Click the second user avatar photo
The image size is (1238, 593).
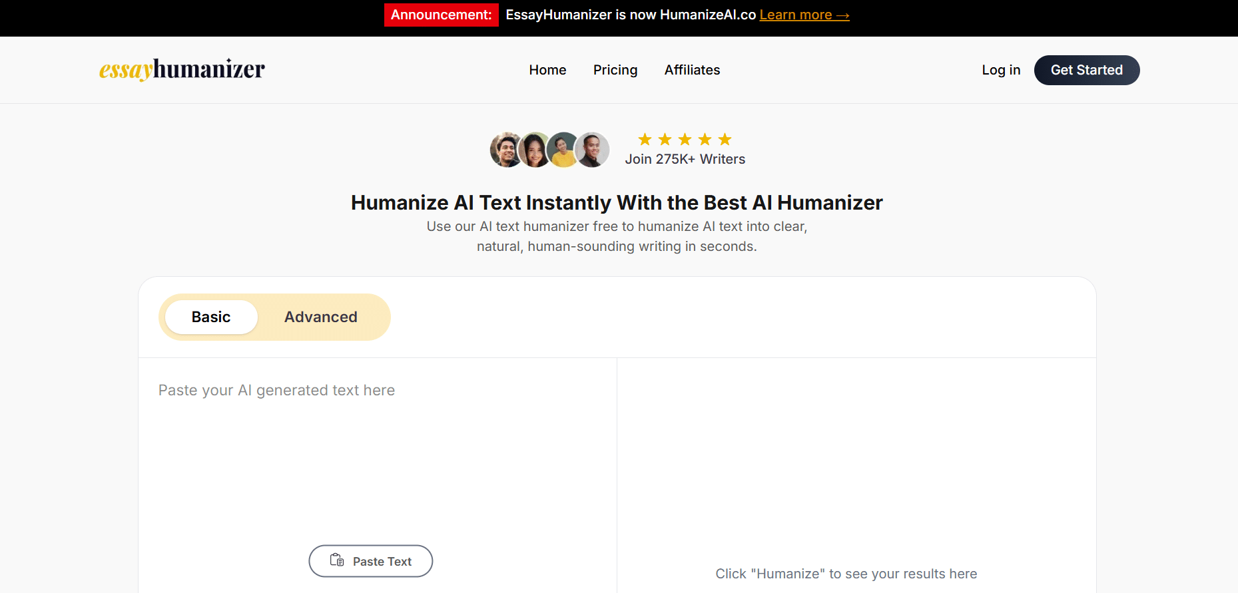point(534,150)
